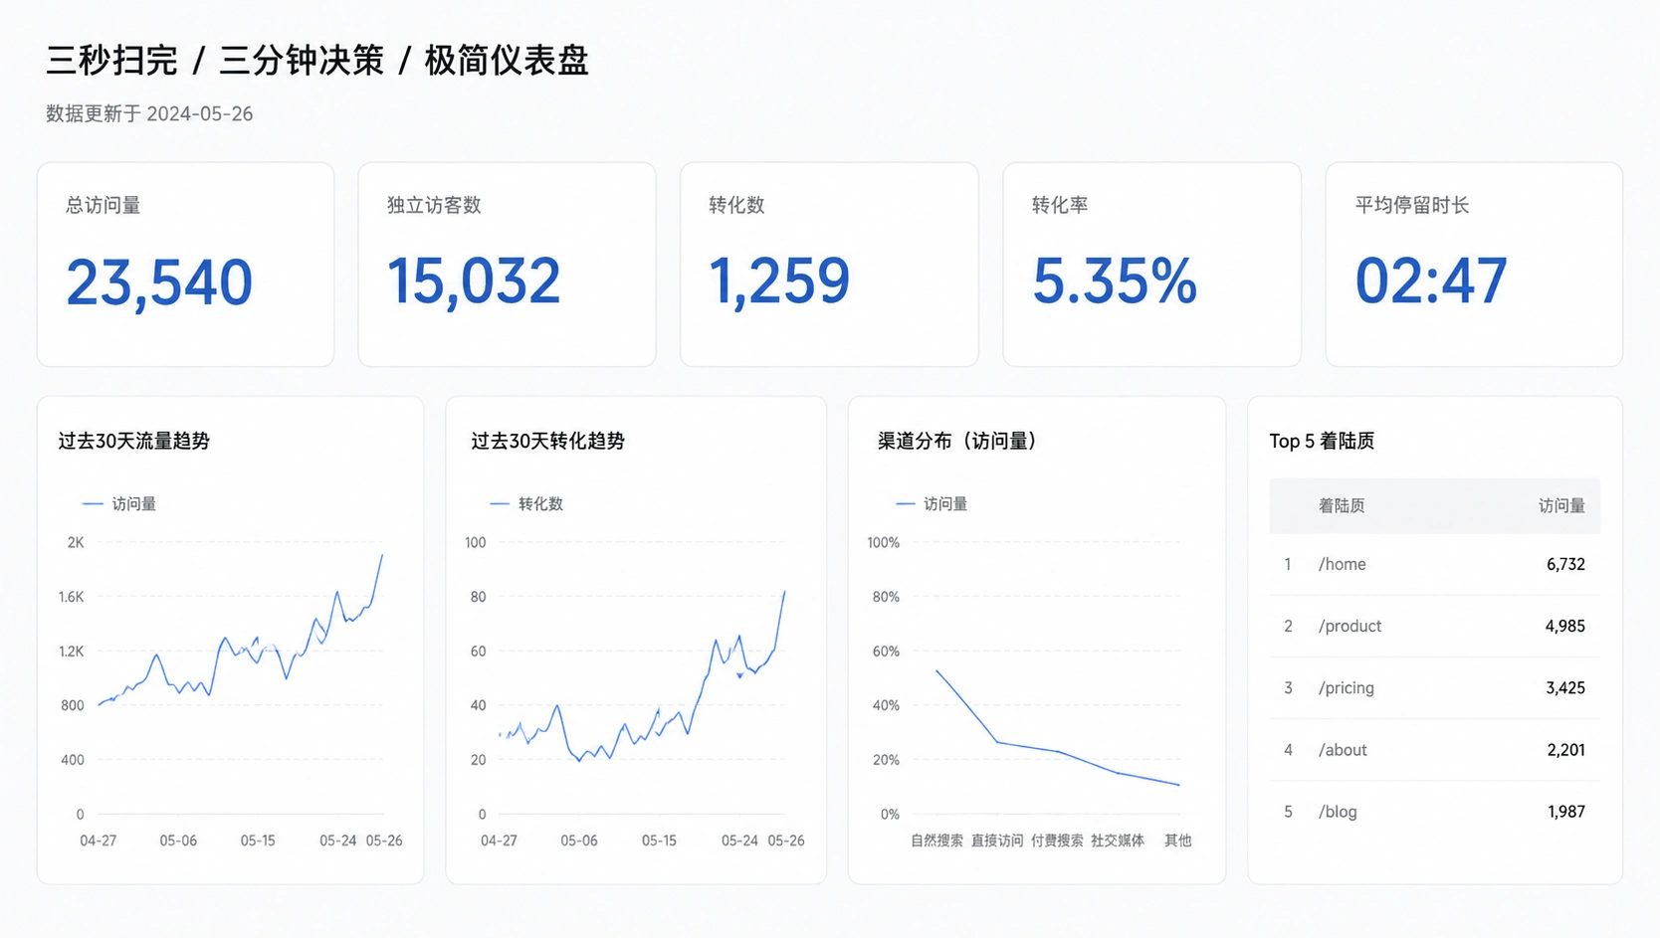This screenshot has width=1660, height=938.
Task: Select the 转化率 card label
Action: [x=1060, y=205]
